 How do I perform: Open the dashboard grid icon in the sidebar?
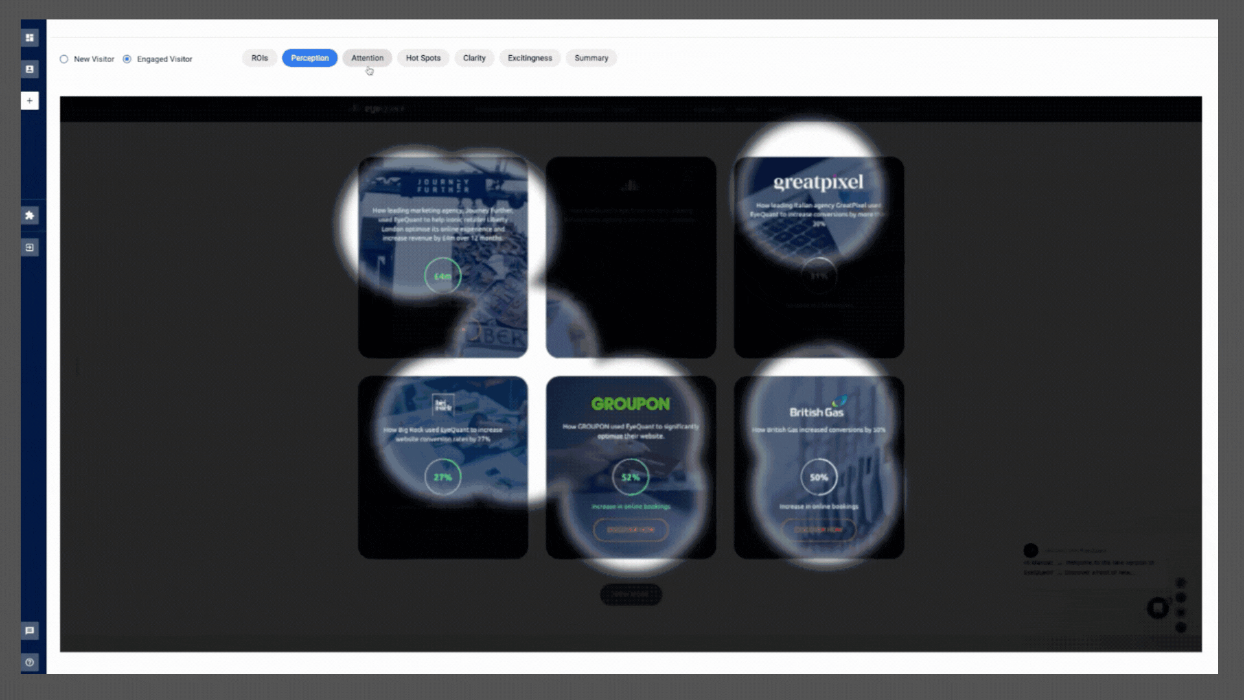click(x=30, y=38)
